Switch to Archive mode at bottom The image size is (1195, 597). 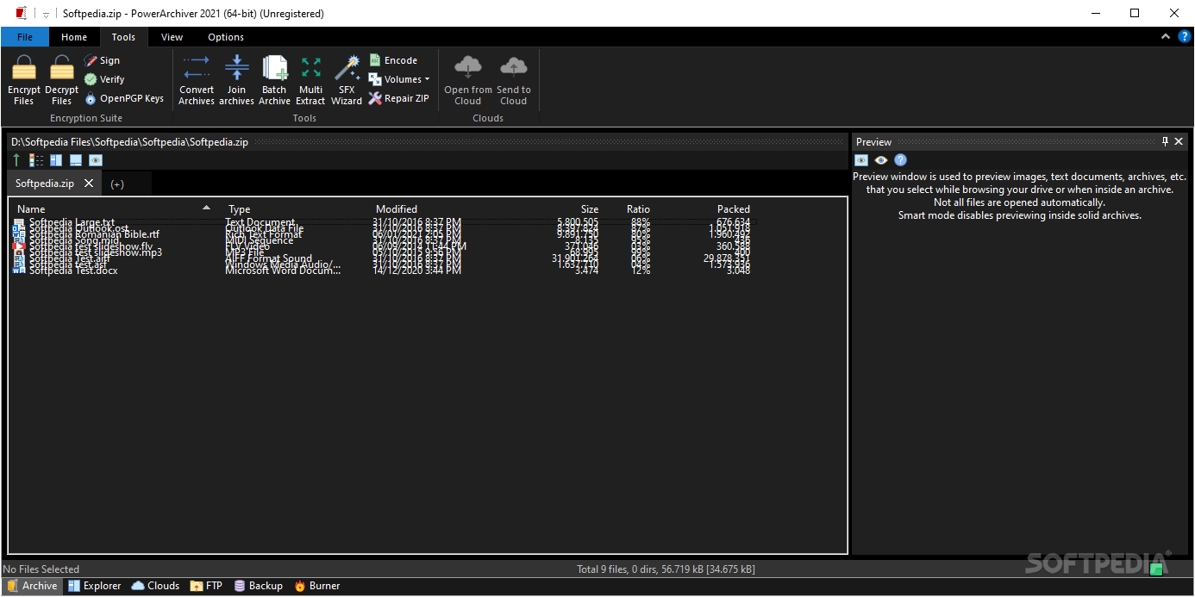tap(32, 586)
